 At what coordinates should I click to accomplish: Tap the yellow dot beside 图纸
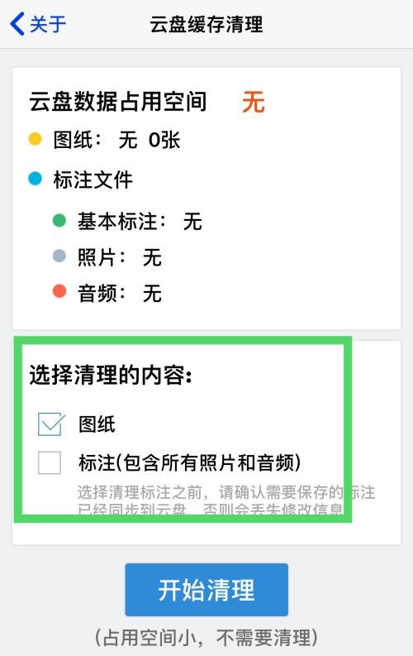(35, 139)
